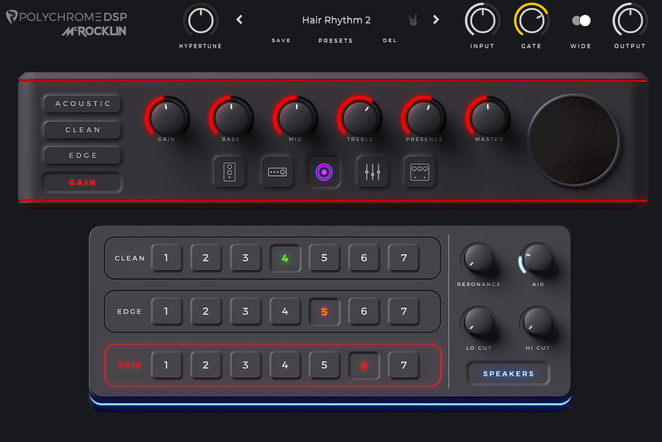Toggle the WIDE switch
The image size is (662, 442).
pos(581,21)
